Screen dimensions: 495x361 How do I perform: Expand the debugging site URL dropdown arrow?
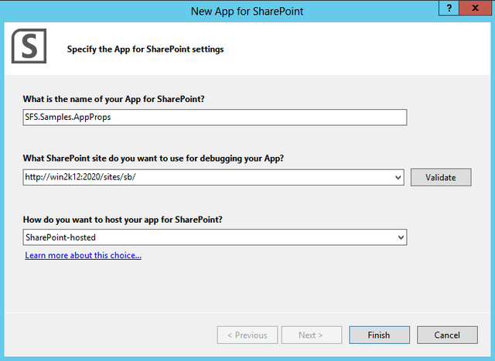point(398,177)
